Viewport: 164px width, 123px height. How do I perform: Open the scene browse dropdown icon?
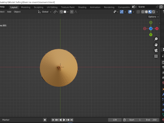(134, 7)
